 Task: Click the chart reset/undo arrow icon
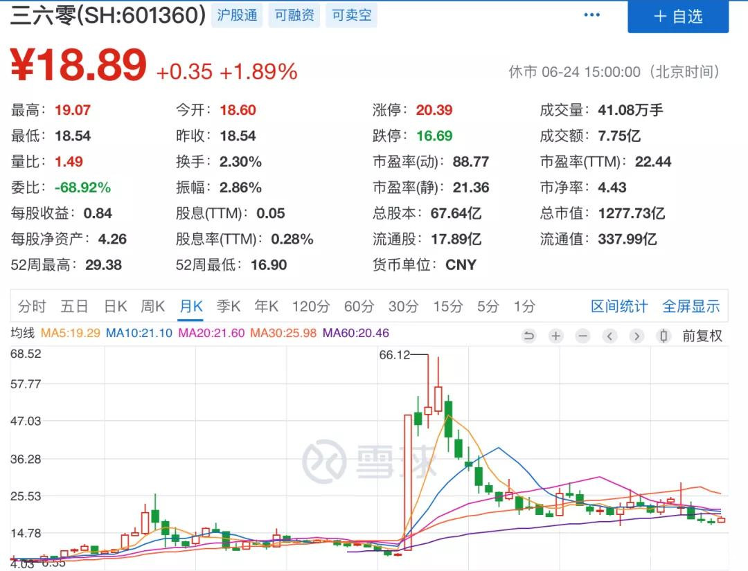pyautogui.click(x=528, y=336)
